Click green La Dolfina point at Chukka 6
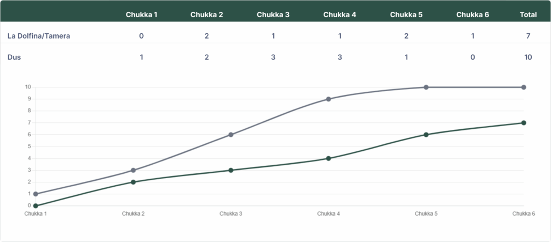Viewport: 551px width, 242px height. click(524, 123)
